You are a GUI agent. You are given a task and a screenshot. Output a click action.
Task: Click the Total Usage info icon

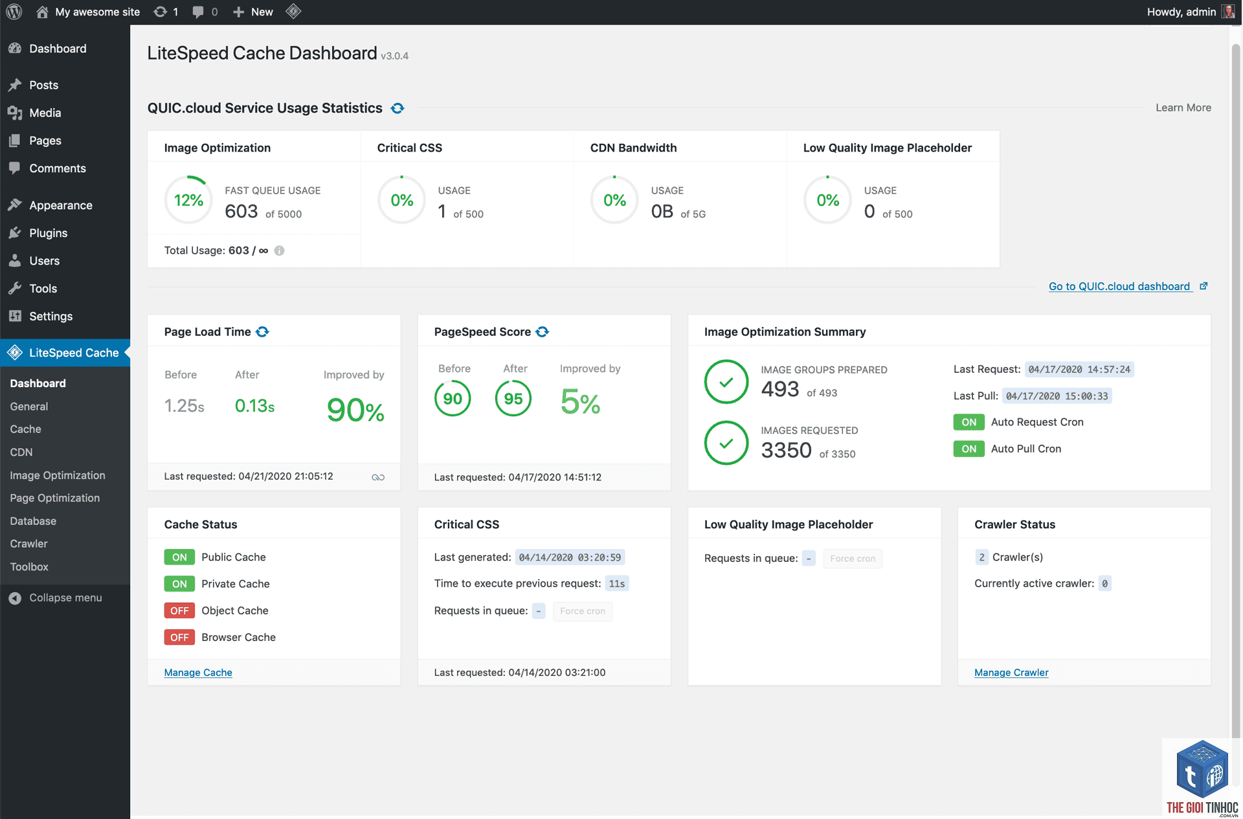pyautogui.click(x=279, y=251)
